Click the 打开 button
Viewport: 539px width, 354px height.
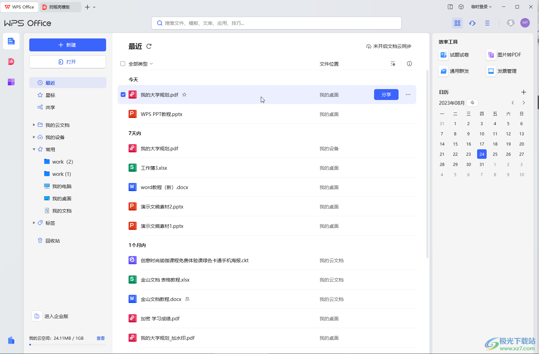(68, 62)
